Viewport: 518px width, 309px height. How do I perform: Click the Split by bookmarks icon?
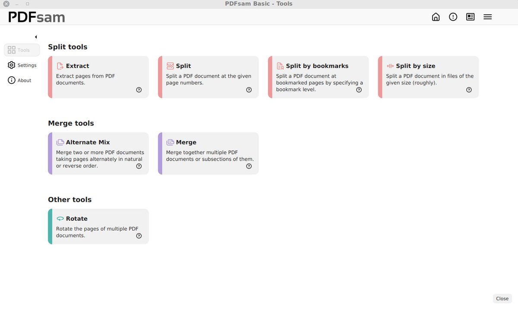click(280, 66)
